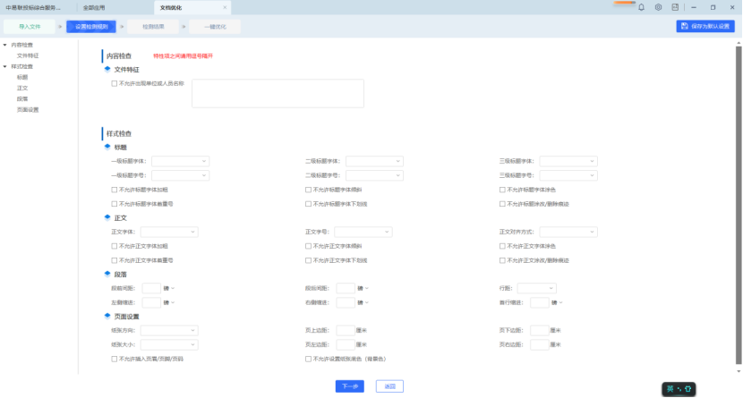Collapse the 内容检查 tree node

tap(4, 44)
